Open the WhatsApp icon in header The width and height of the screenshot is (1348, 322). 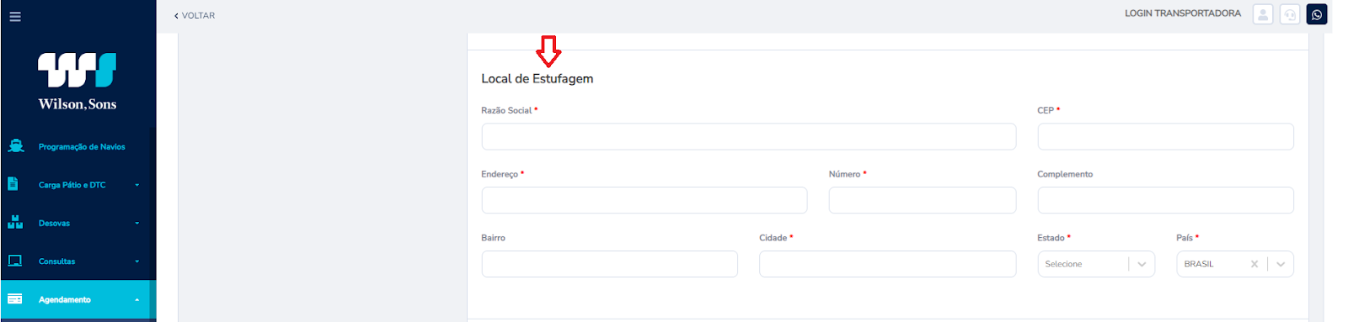[1317, 14]
